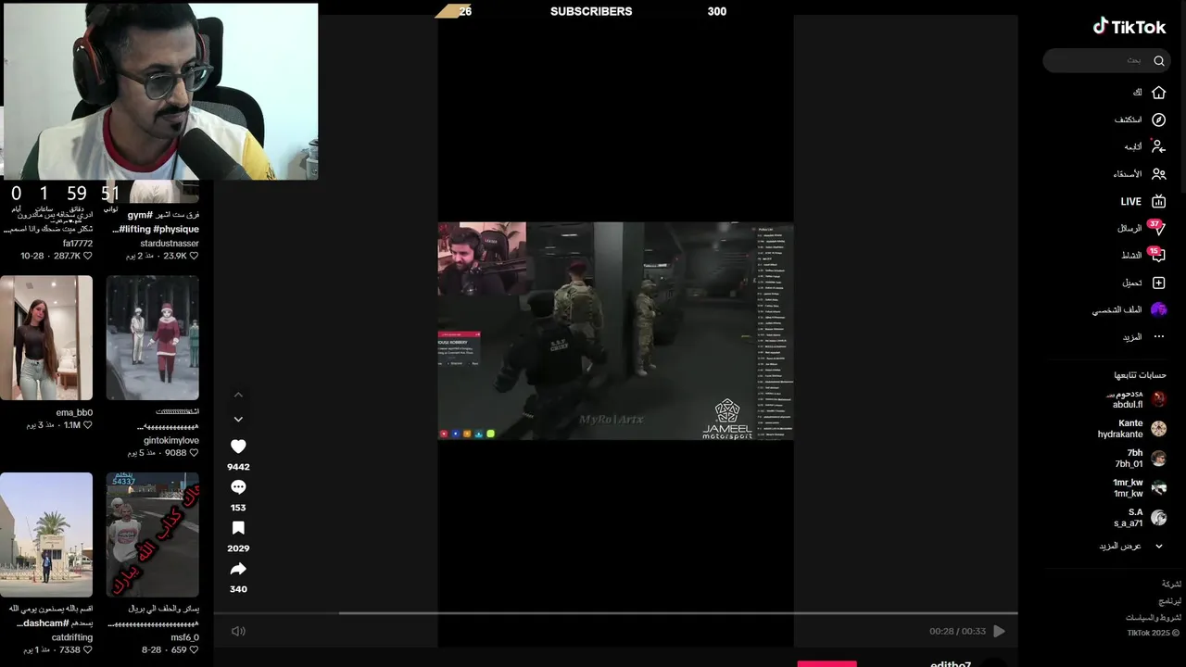Viewport: 1186px width, 667px height.
Task: Share the video with arrow icon
Action: click(238, 569)
